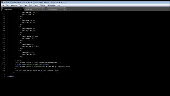Click the "chandler.html#career" href string
Screen dimensions: 170x96
pyautogui.click(x=35, y=67)
